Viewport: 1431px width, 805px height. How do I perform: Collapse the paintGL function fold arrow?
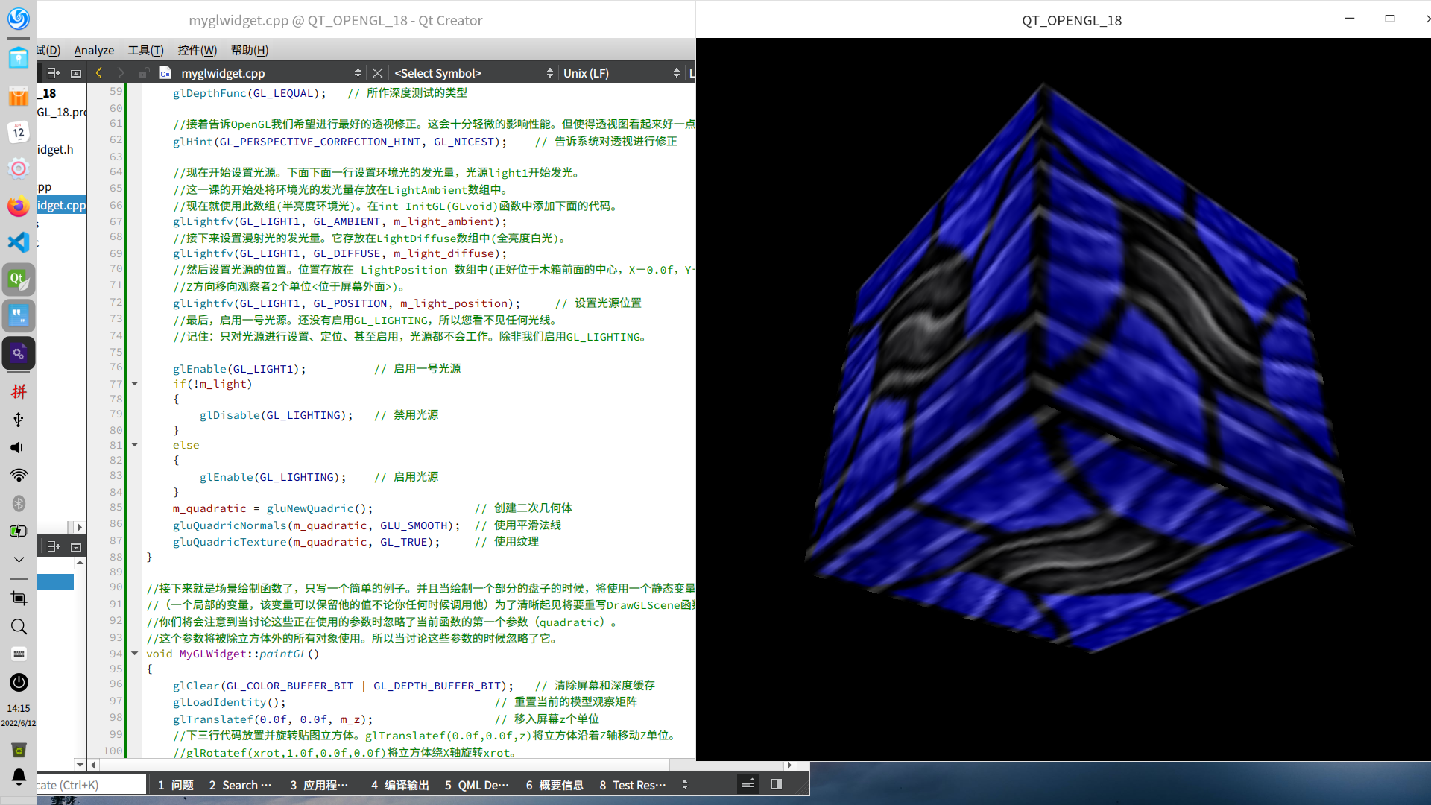(135, 654)
